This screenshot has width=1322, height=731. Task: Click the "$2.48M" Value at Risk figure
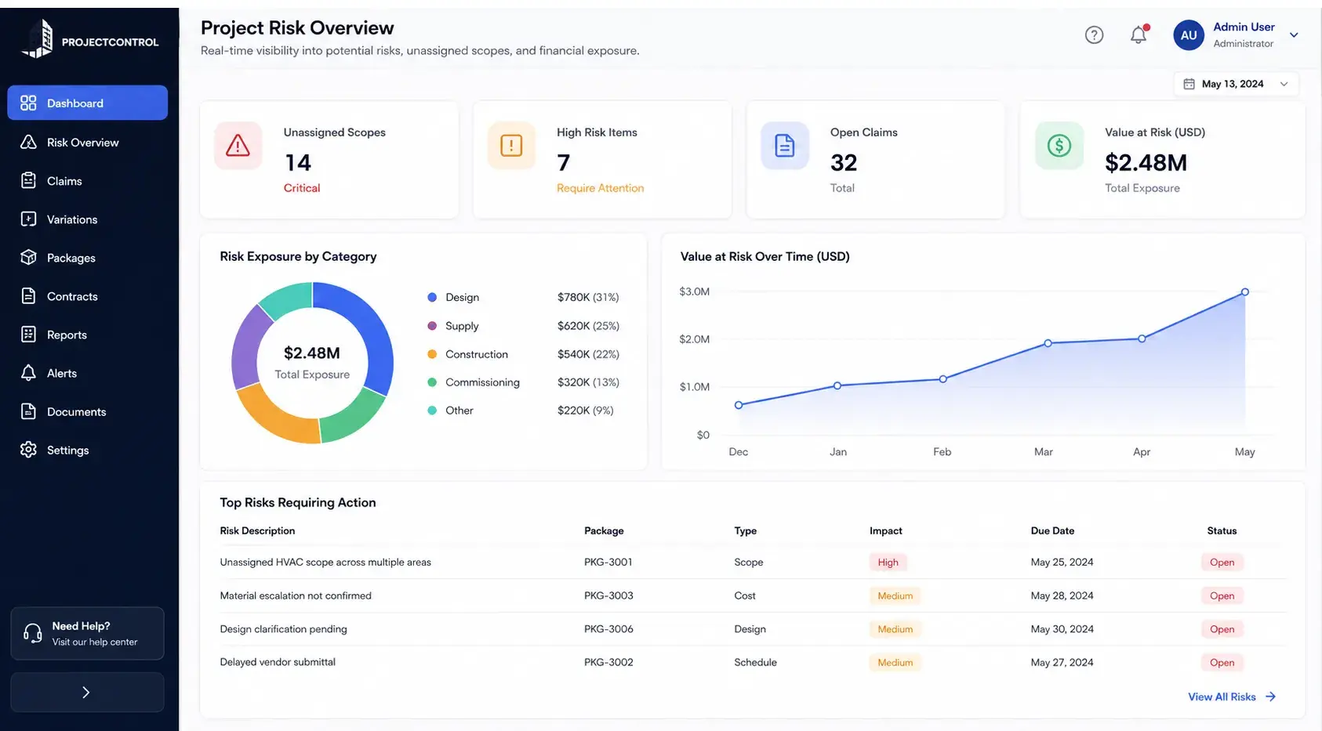click(1146, 163)
